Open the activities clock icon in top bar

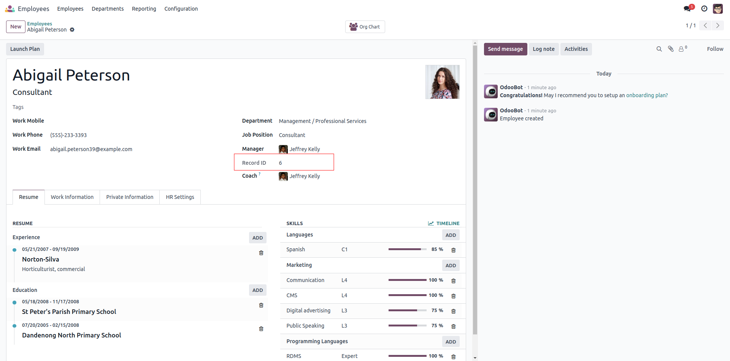pos(704,8)
